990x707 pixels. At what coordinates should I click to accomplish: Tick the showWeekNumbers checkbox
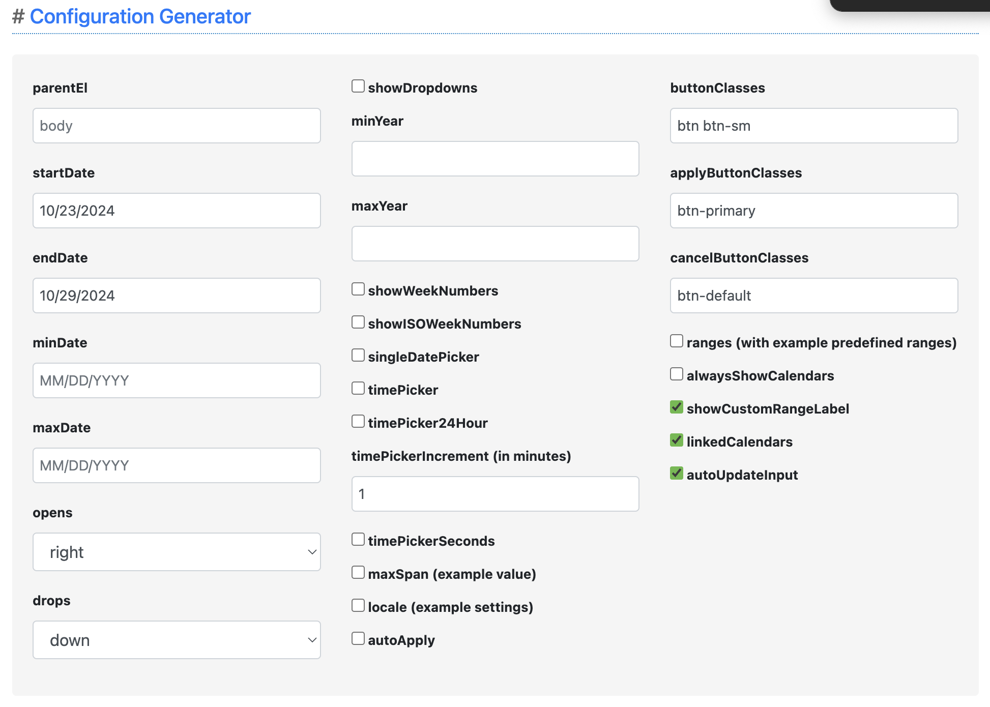pos(358,289)
